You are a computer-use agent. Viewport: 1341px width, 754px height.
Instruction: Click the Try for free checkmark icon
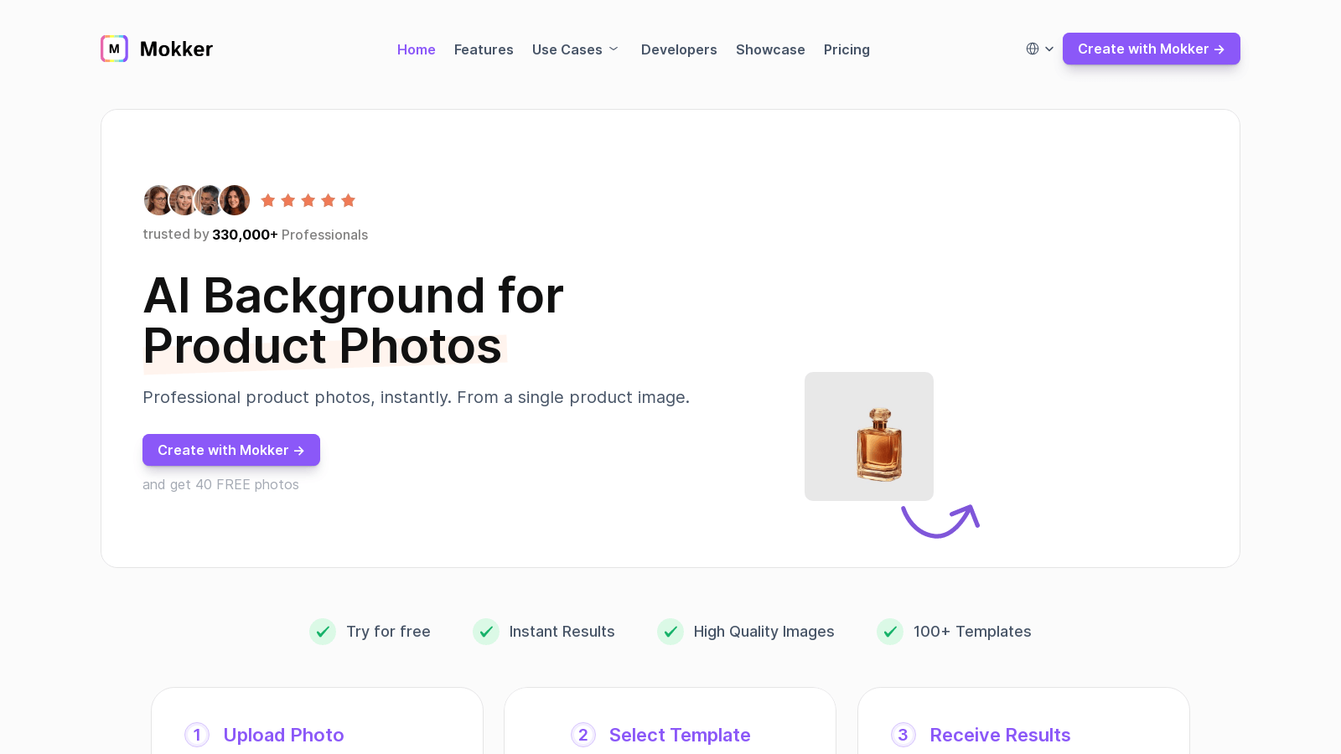(323, 632)
